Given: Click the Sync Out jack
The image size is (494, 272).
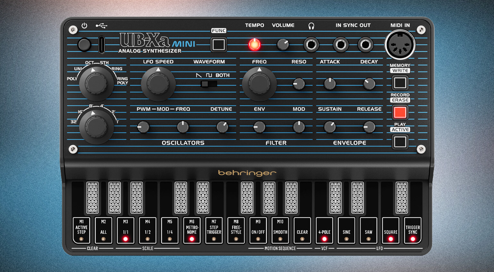Looking at the screenshot, I should click(365, 44).
